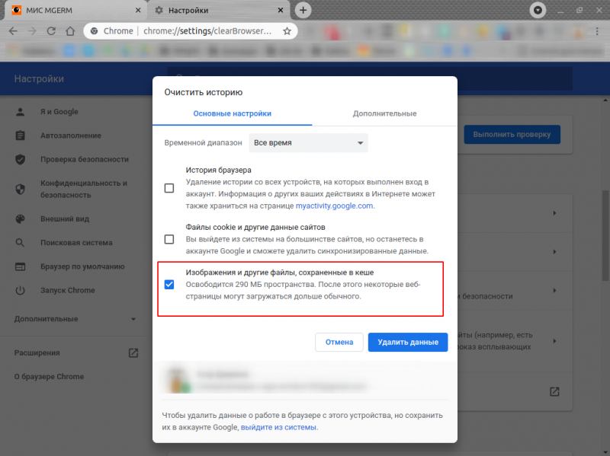610x456 pixels.
Task: Select the Внешний вид paintbrush icon
Action: (18, 218)
